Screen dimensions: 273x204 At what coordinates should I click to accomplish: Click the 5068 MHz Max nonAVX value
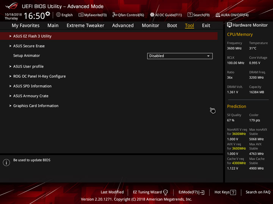[x=256, y=139]
